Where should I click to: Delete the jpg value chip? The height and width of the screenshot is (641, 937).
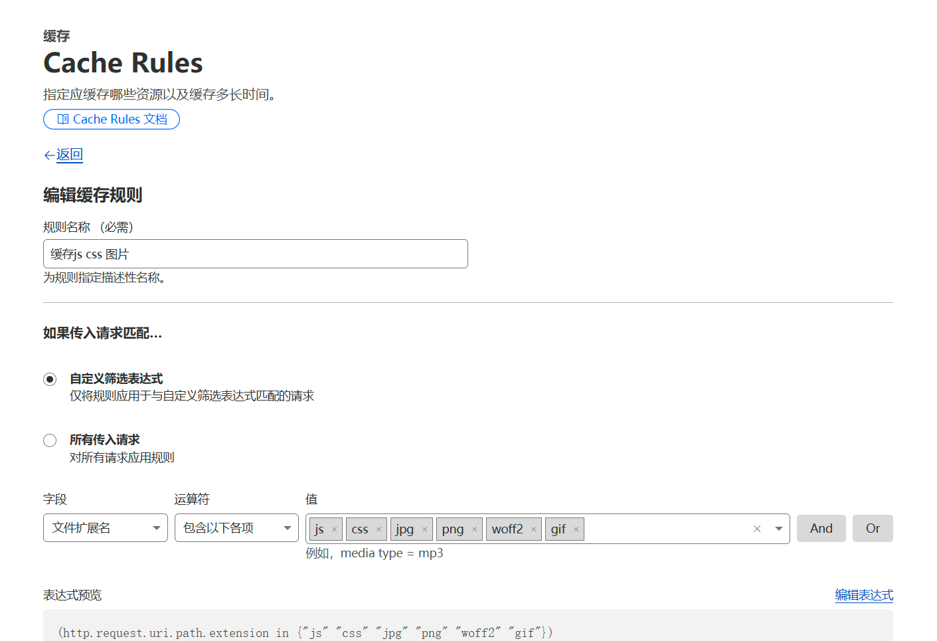pyautogui.click(x=424, y=529)
